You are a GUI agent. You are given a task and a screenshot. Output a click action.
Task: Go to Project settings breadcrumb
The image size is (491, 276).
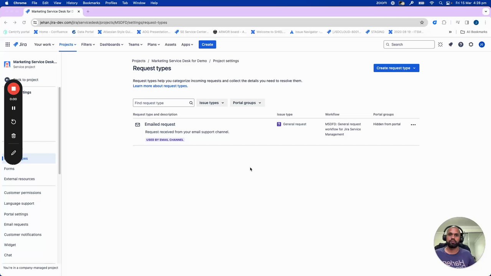226,61
